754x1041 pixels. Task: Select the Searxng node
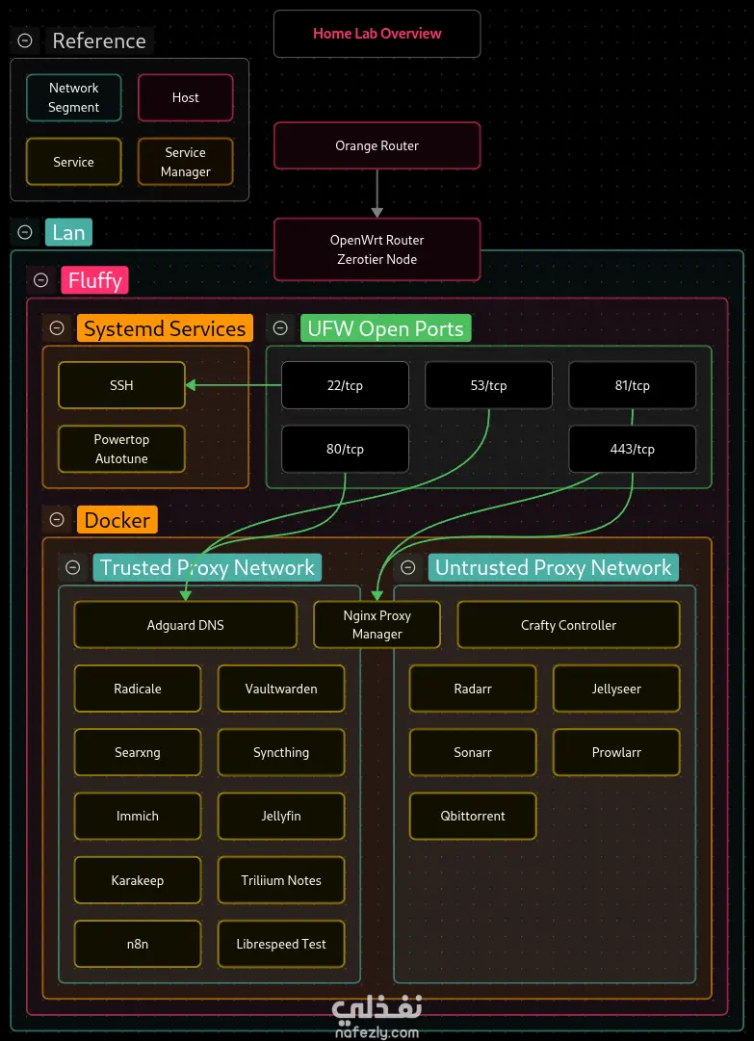[x=138, y=752]
